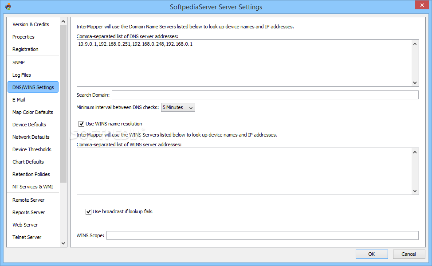Viewport: 432px width, 266px height.
Task: Open the Version & Credits section
Action: pyautogui.click(x=31, y=24)
